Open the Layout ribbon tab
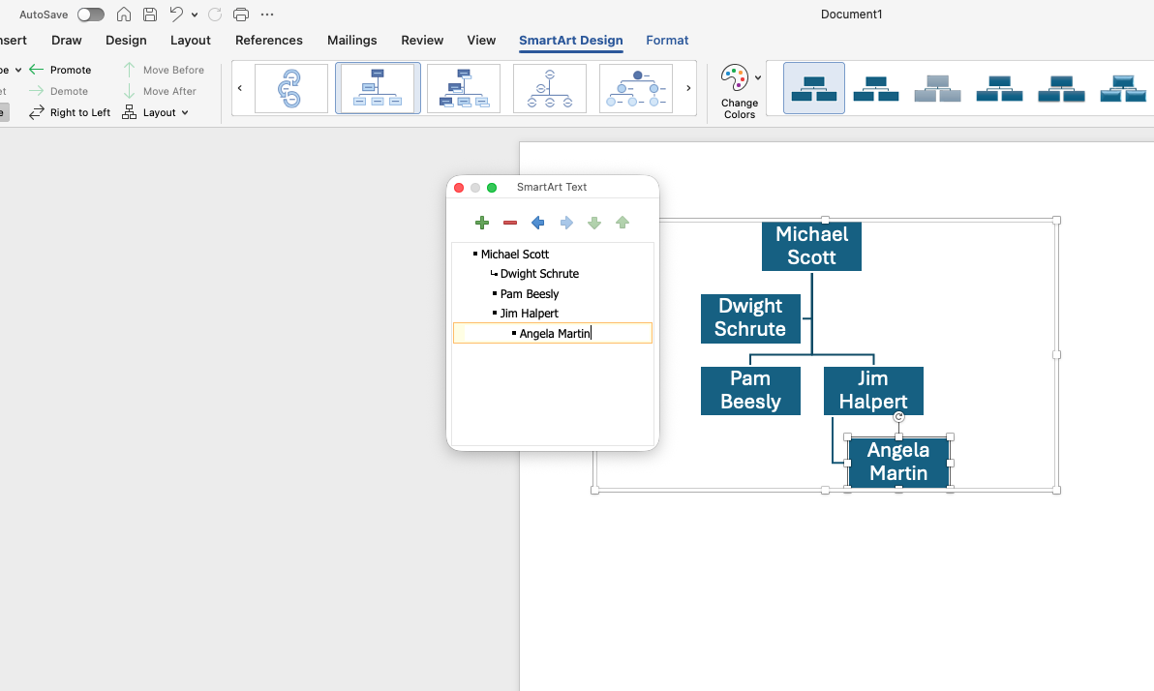The height and width of the screenshot is (691, 1154). [x=190, y=40]
